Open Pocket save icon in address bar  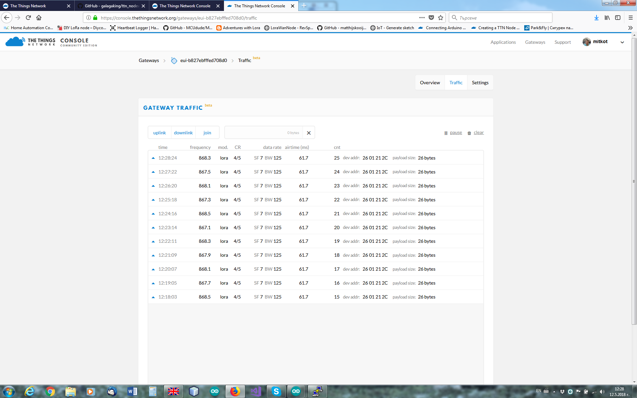tap(431, 18)
